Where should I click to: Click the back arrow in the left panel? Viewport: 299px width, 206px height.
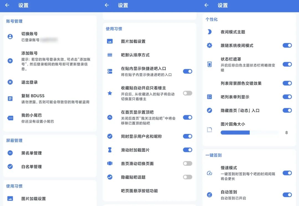click(x=7, y=5)
